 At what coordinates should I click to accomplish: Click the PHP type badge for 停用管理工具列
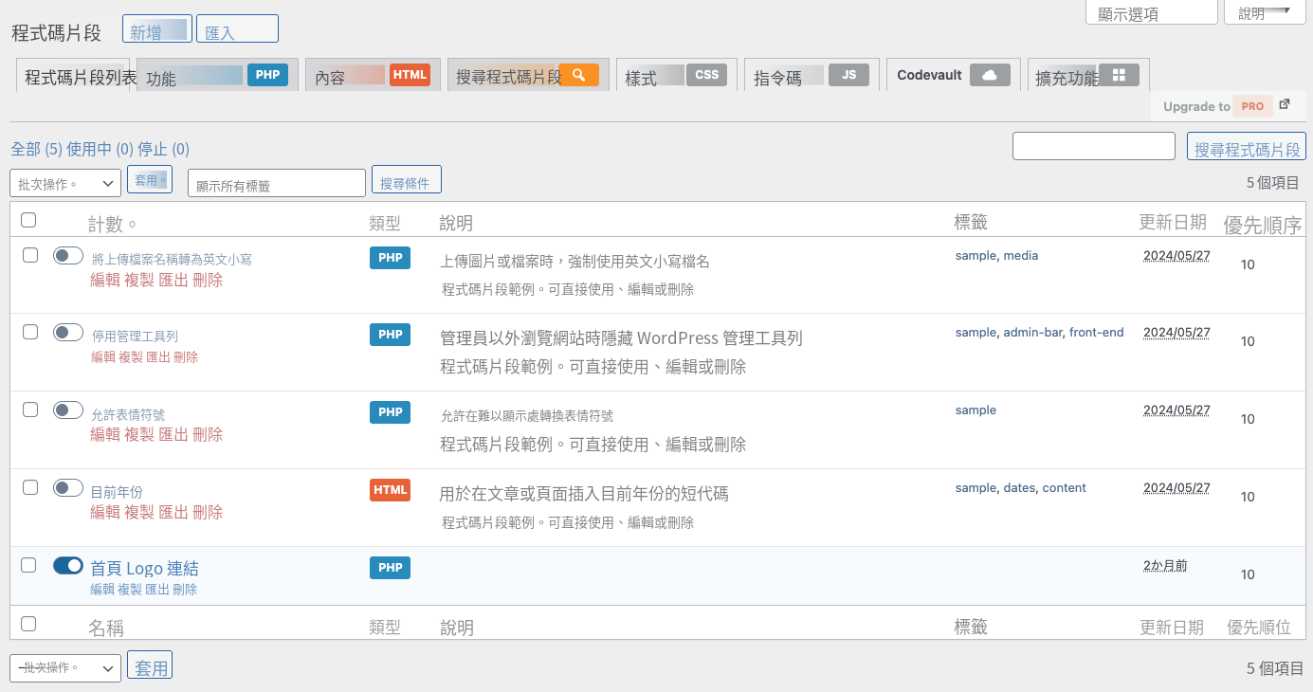tap(390, 335)
